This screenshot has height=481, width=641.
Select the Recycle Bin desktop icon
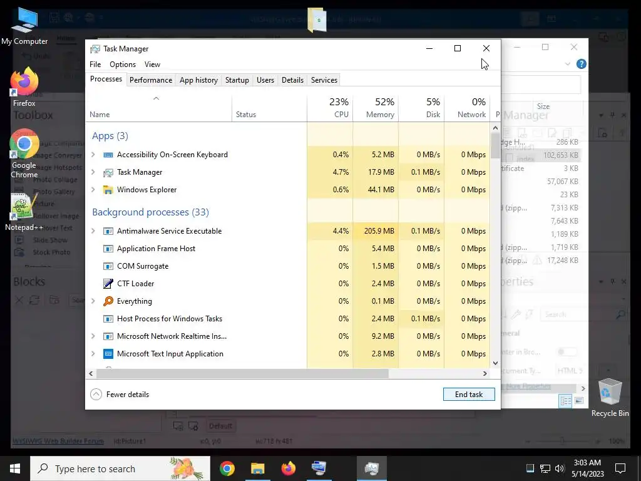(x=610, y=398)
